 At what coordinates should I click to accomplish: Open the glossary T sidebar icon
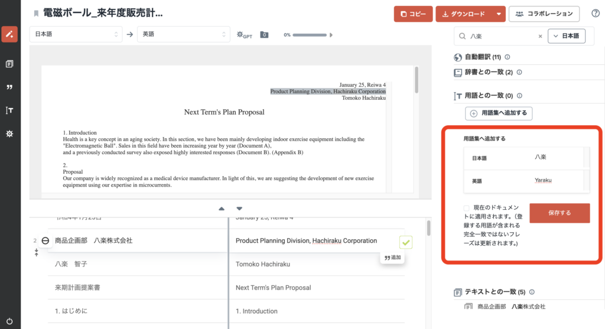pyautogui.click(x=9, y=110)
